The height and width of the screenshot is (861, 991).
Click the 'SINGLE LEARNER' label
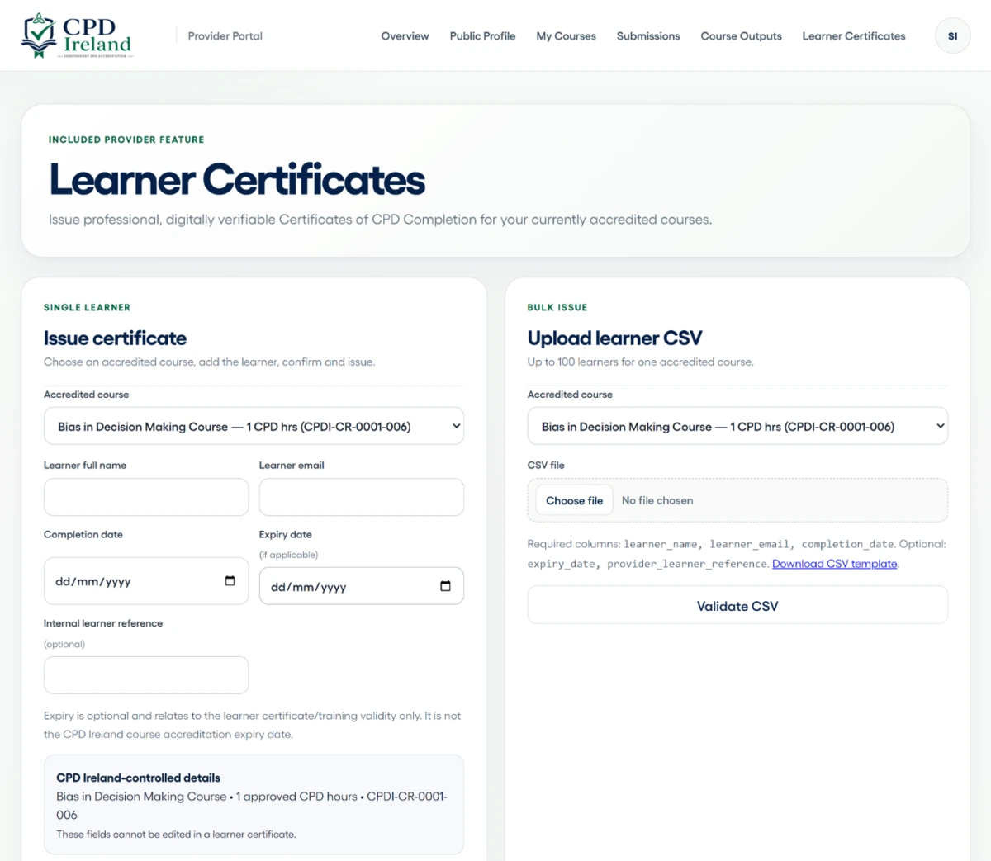coord(87,307)
